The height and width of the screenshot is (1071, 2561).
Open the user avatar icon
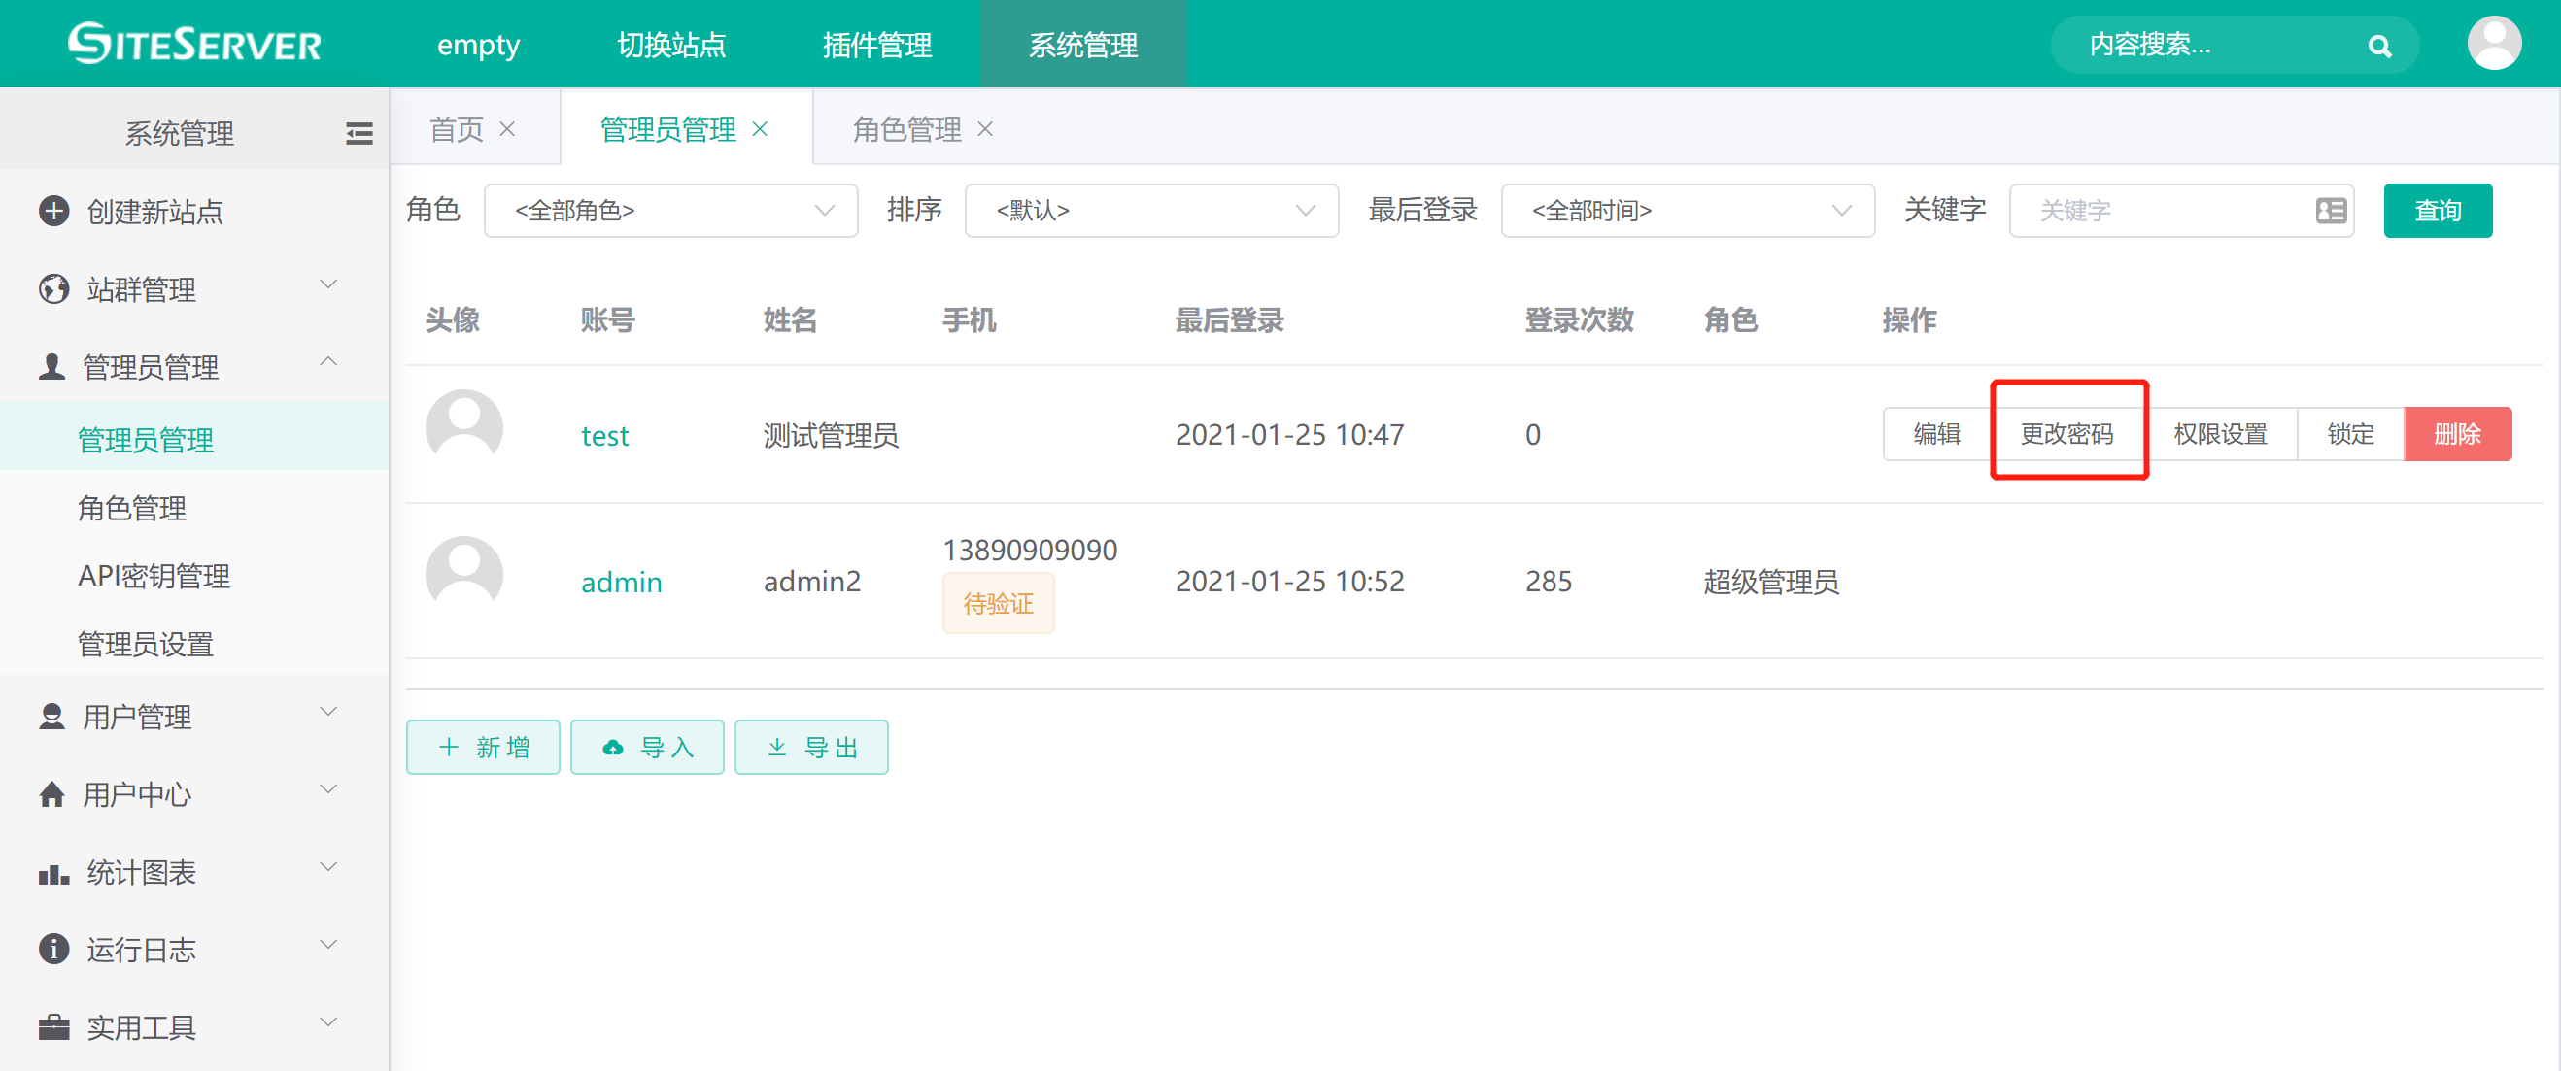coord(2494,43)
